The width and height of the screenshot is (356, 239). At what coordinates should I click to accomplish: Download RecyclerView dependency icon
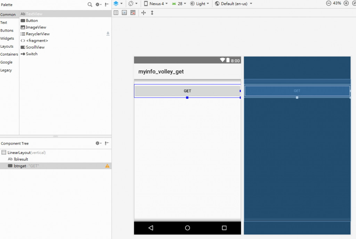pyautogui.click(x=108, y=34)
